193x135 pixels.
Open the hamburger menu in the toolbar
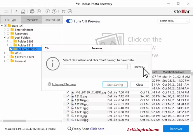(6, 11)
